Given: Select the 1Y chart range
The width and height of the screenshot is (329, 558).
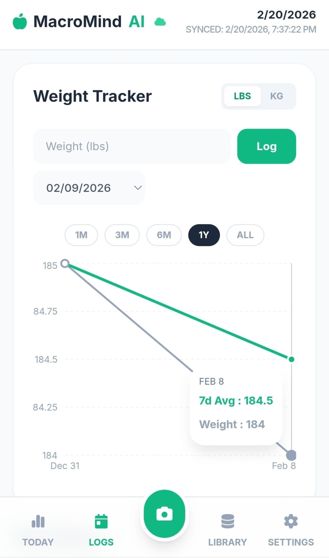Looking at the screenshot, I should (204, 235).
